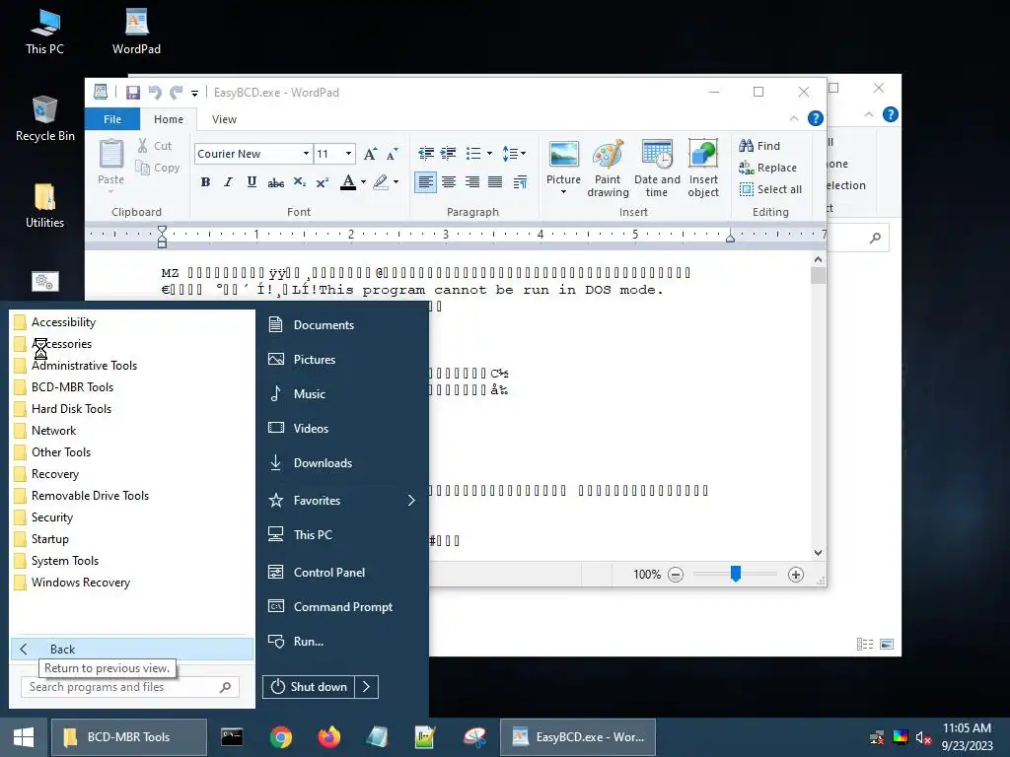Open the font color dropdown arrow
This screenshot has height=757, width=1010.
point(363,182)
